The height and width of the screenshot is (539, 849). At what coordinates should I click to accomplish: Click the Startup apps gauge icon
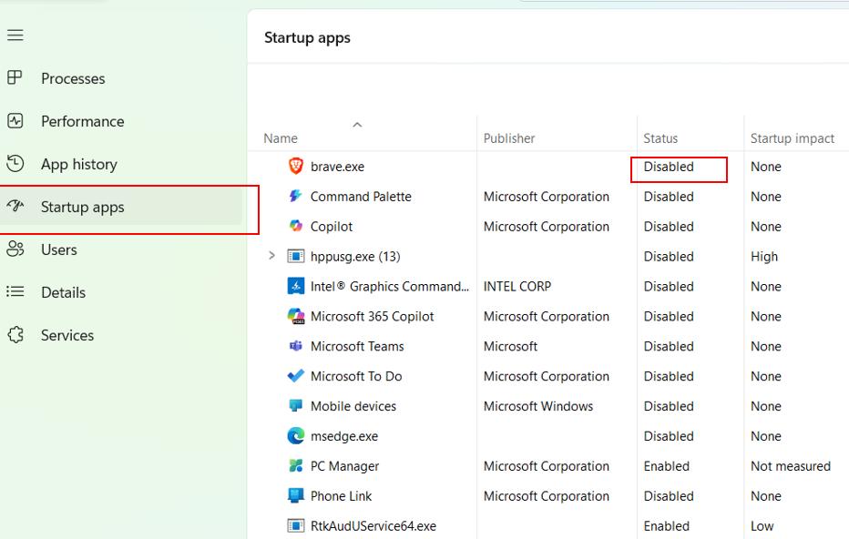[x=15, y=206]
